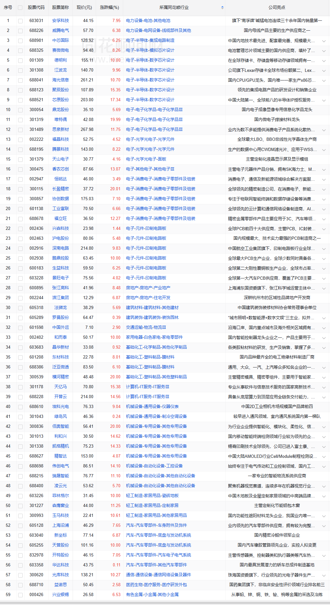Expand the 开普云 company highlight chevron

click(324, 397)
